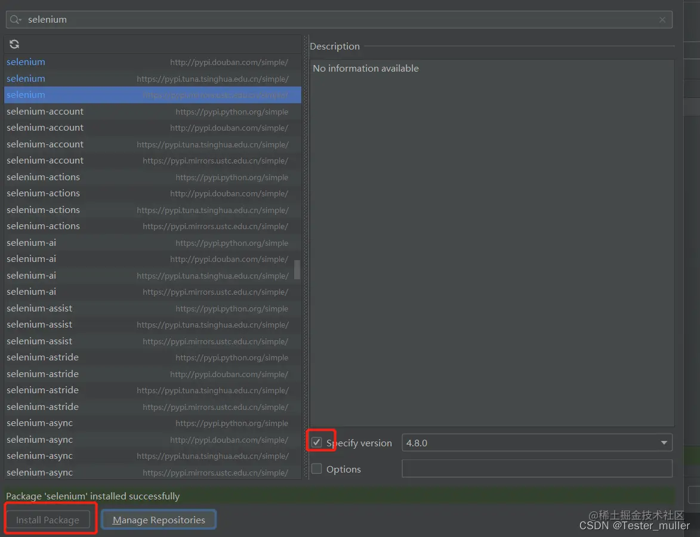Image resolution: width=700 pixels, height=537 pixels.
Task: Click the Options text input field
Action: (x=537, y=469)
